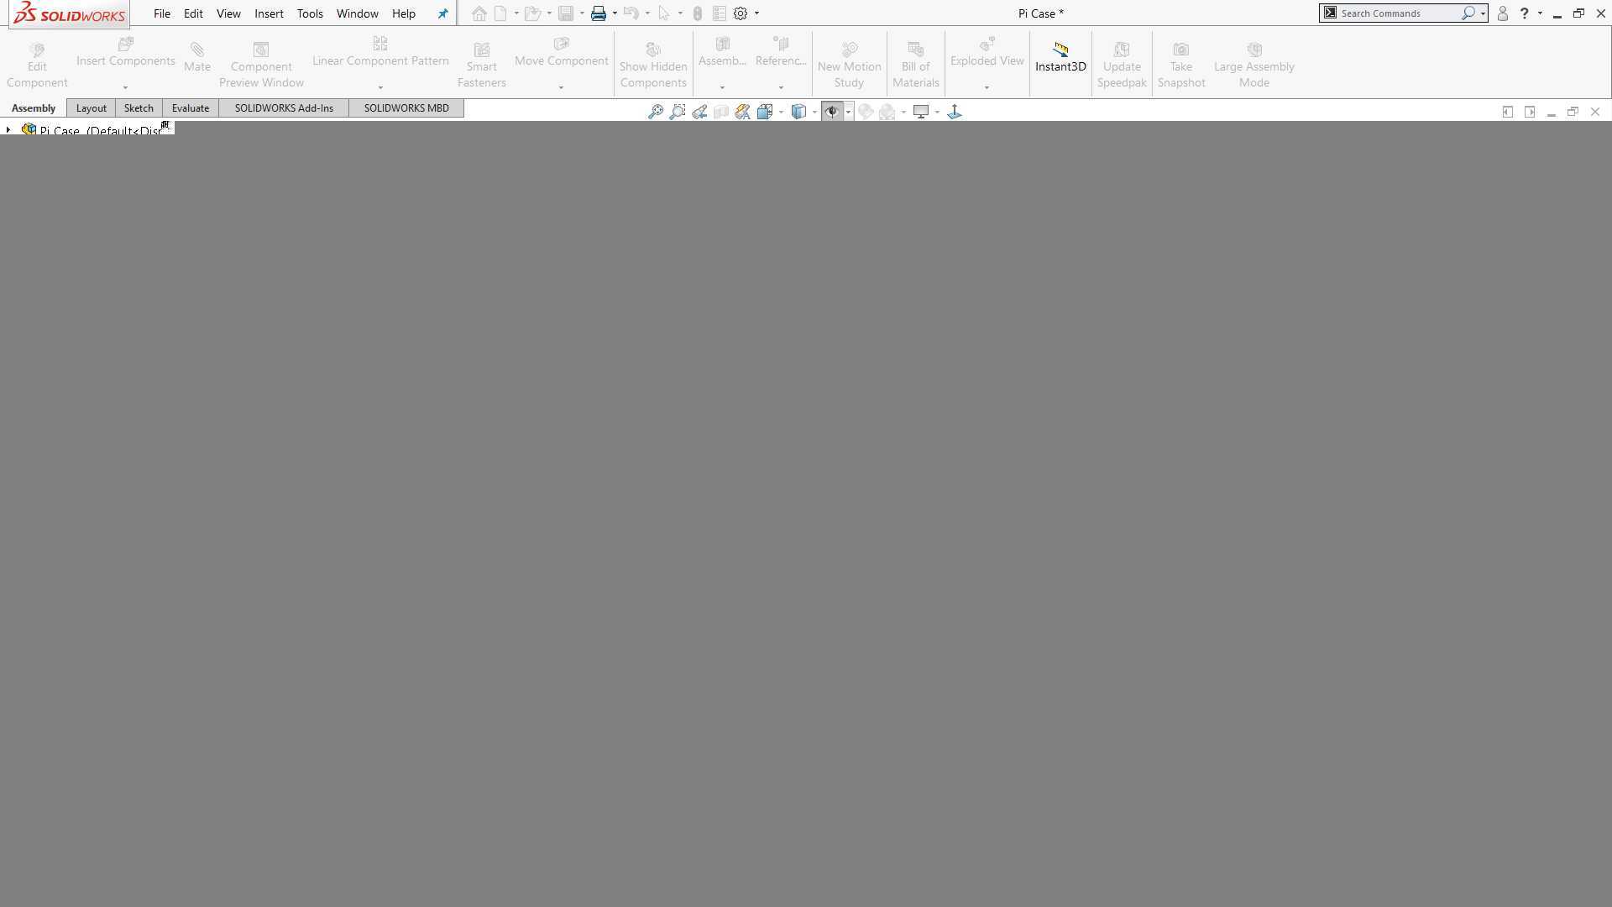Click Smart Fasteners tool
This screenshot has width=1612, height=907.
[x=482, y=65]
